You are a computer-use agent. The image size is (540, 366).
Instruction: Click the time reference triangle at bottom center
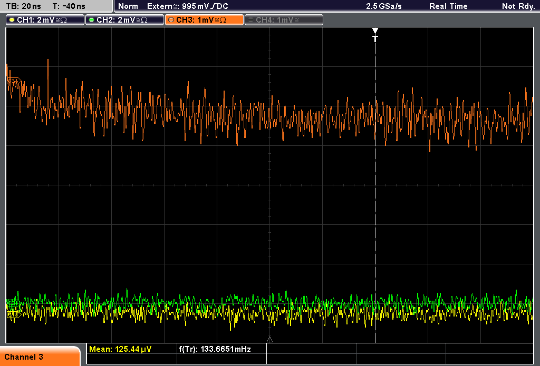click(x=269, y=339)
